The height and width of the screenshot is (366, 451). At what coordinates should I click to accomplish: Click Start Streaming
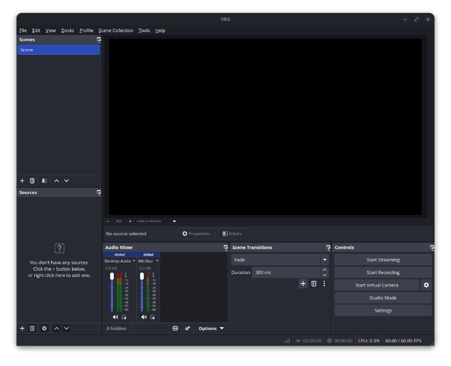pyautogui.click(x=383, y=260)
